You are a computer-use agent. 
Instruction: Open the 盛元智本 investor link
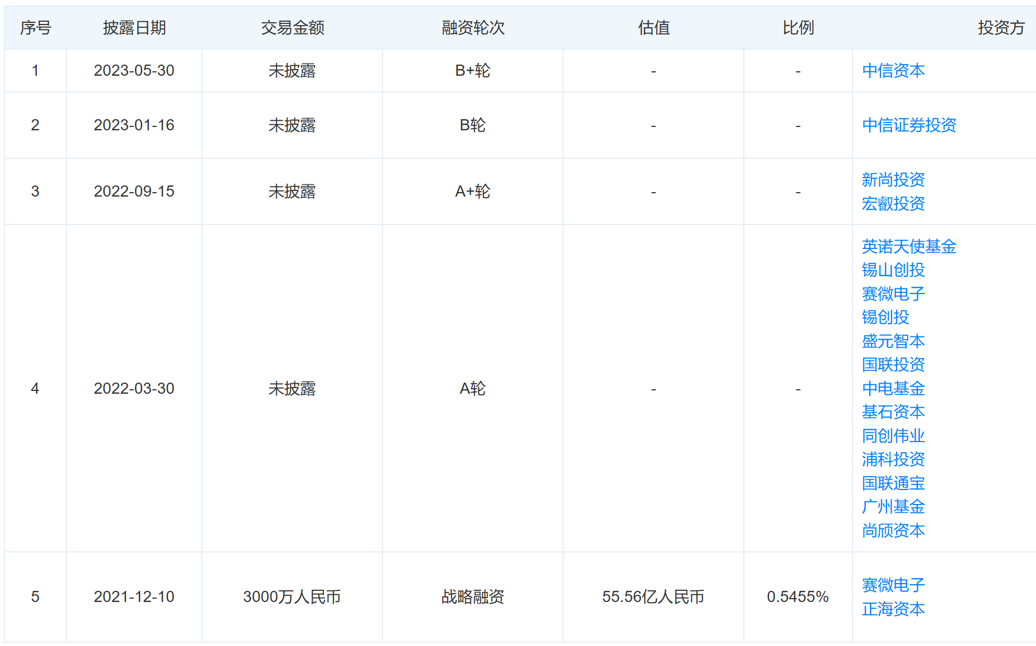pyautogui.click(x=893, y=341)
